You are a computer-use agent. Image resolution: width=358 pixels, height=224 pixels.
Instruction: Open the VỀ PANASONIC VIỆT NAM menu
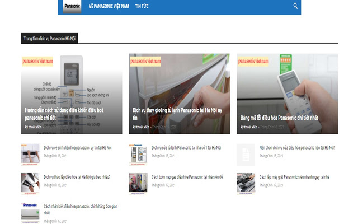pyautogui.click(x=109, y=6)
